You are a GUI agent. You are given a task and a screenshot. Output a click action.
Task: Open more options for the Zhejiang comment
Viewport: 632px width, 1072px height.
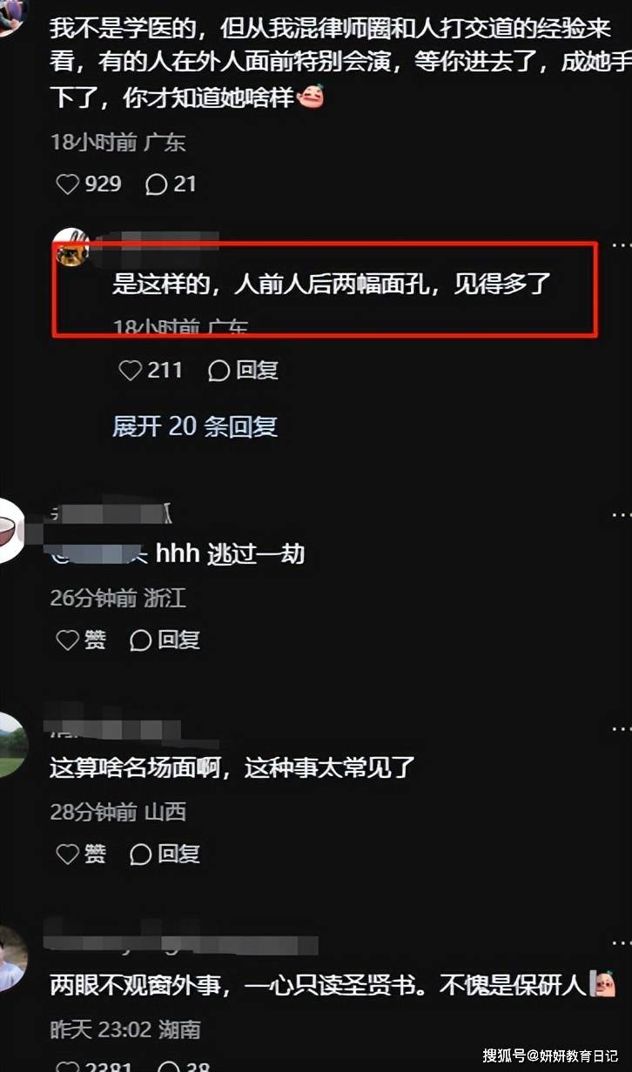(622, 515)
